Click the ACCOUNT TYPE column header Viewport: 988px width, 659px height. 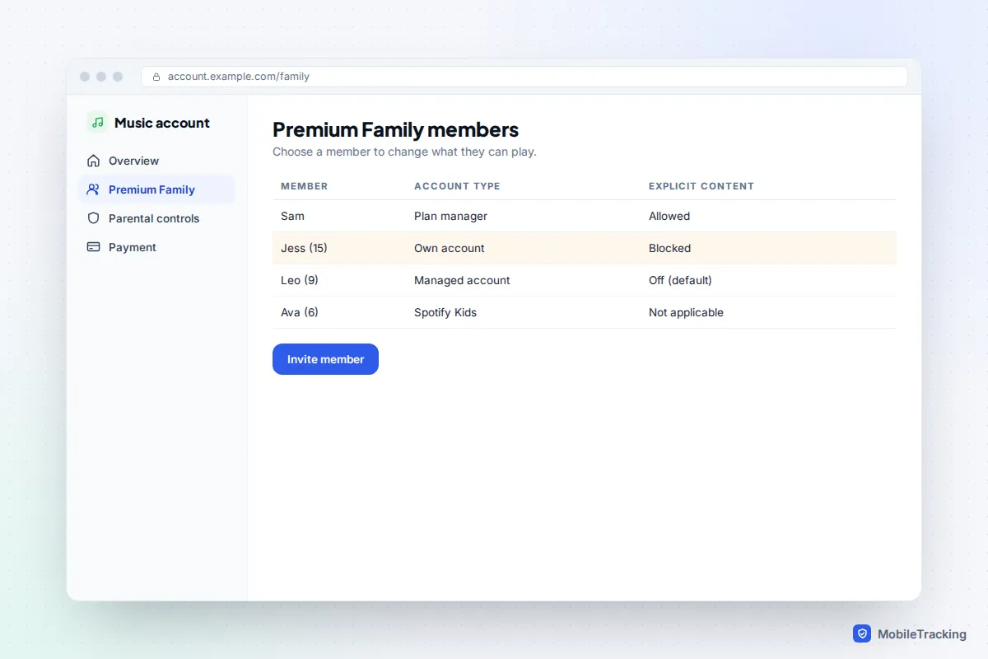click(x=457, y=186)
